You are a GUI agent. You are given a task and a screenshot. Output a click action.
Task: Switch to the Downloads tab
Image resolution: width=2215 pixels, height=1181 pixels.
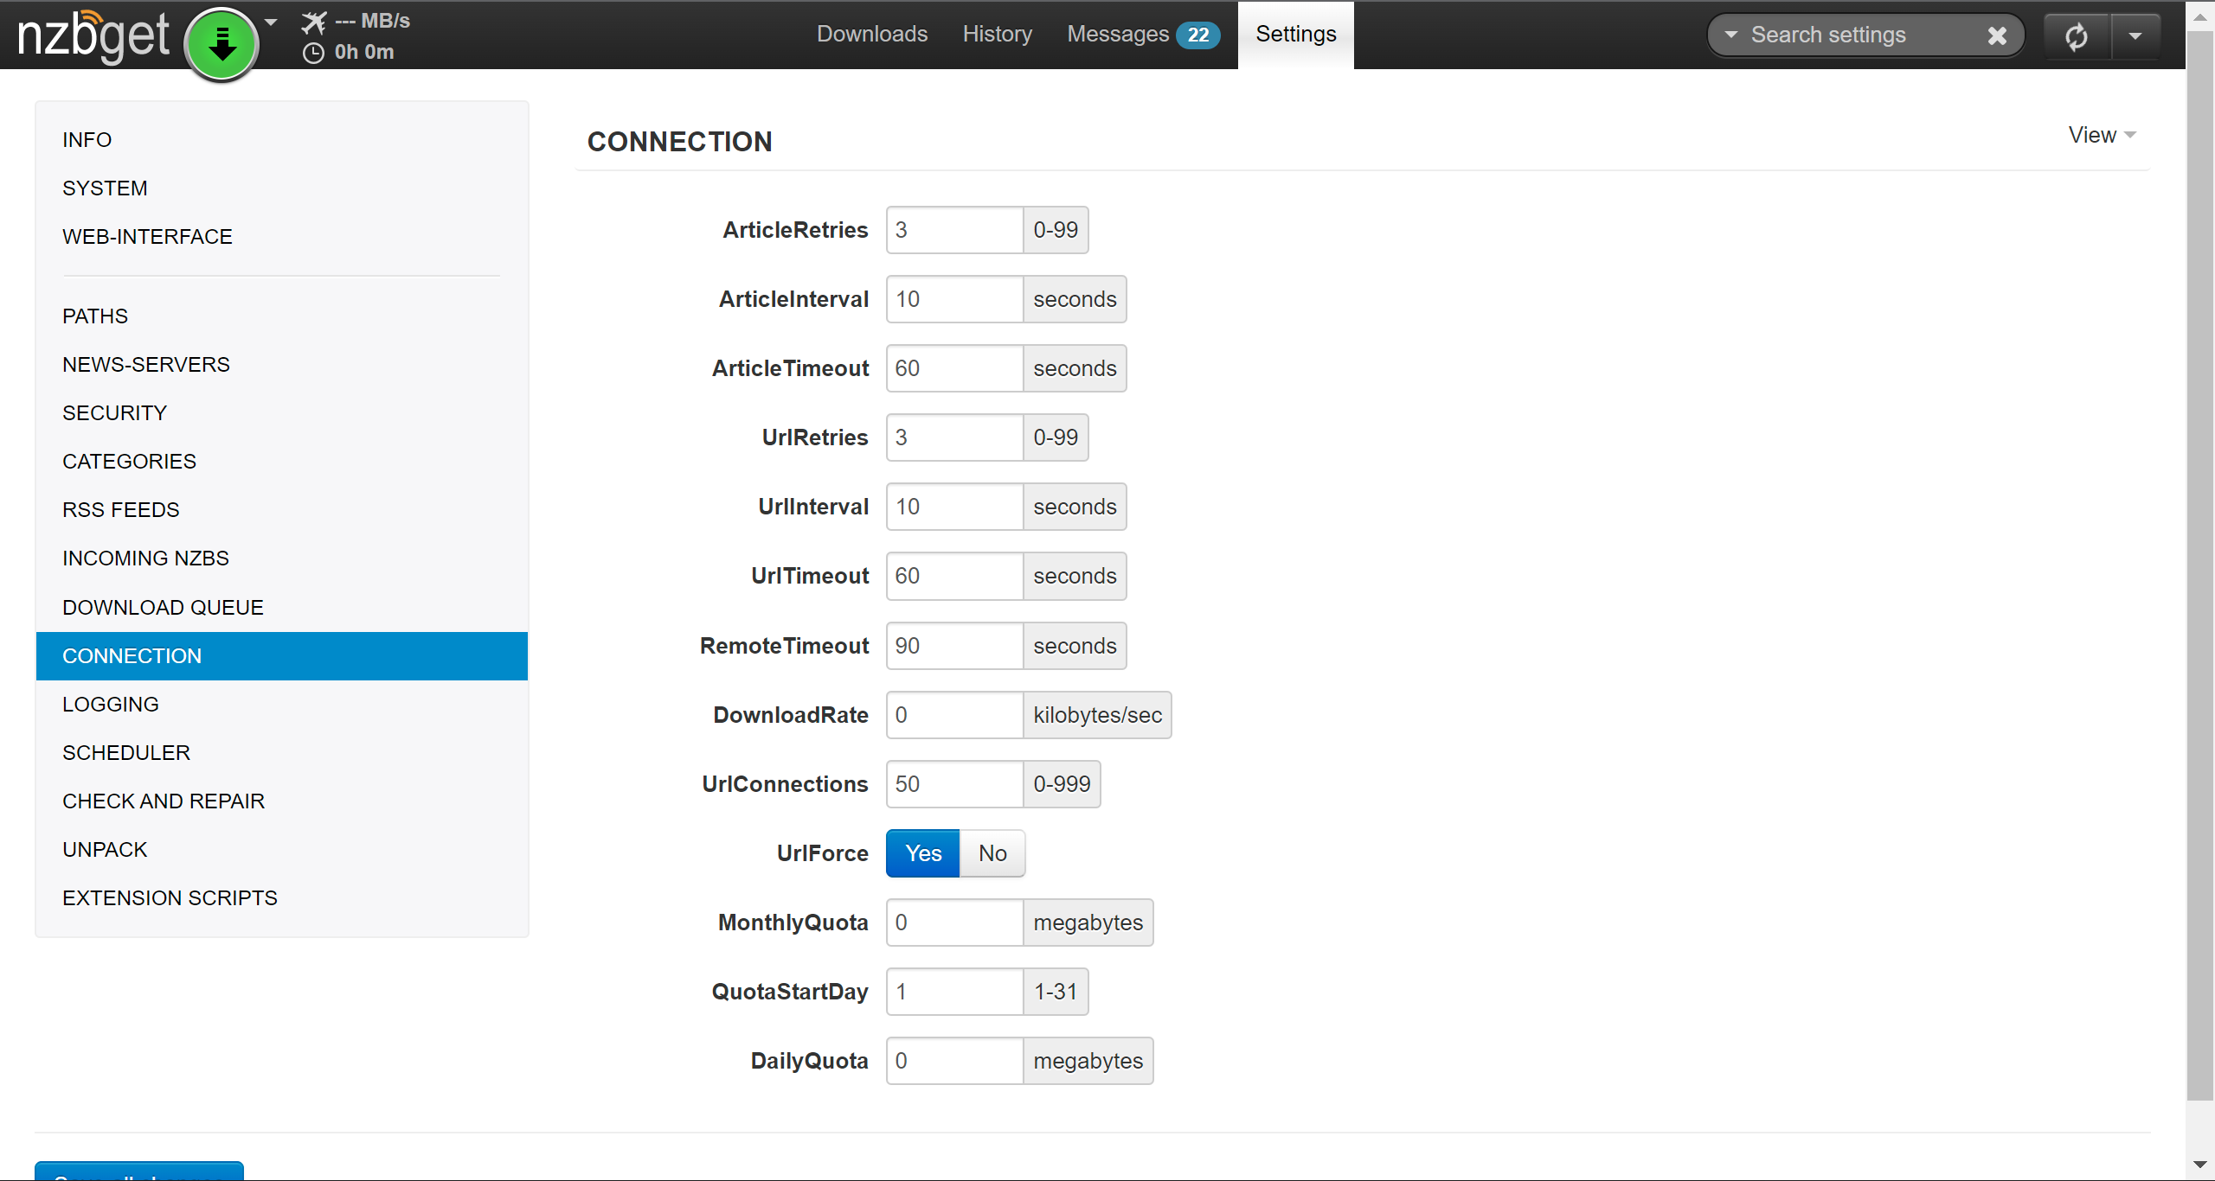click(871, 34)
